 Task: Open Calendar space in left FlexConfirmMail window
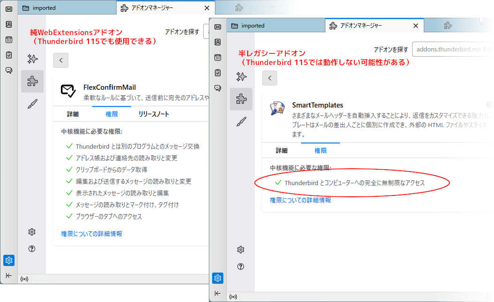click(x=9, y=40)
